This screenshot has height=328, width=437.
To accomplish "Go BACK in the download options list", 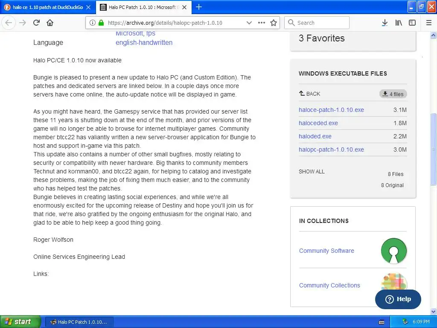I will pyautogui.click(x=309, y=94).
